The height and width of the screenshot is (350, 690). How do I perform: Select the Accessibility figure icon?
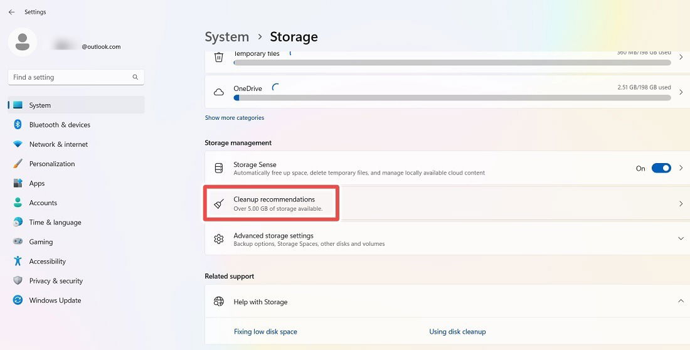(18, 261)
